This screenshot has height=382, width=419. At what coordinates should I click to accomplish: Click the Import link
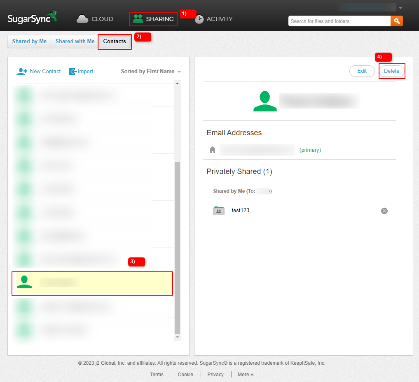click(85, 71)
